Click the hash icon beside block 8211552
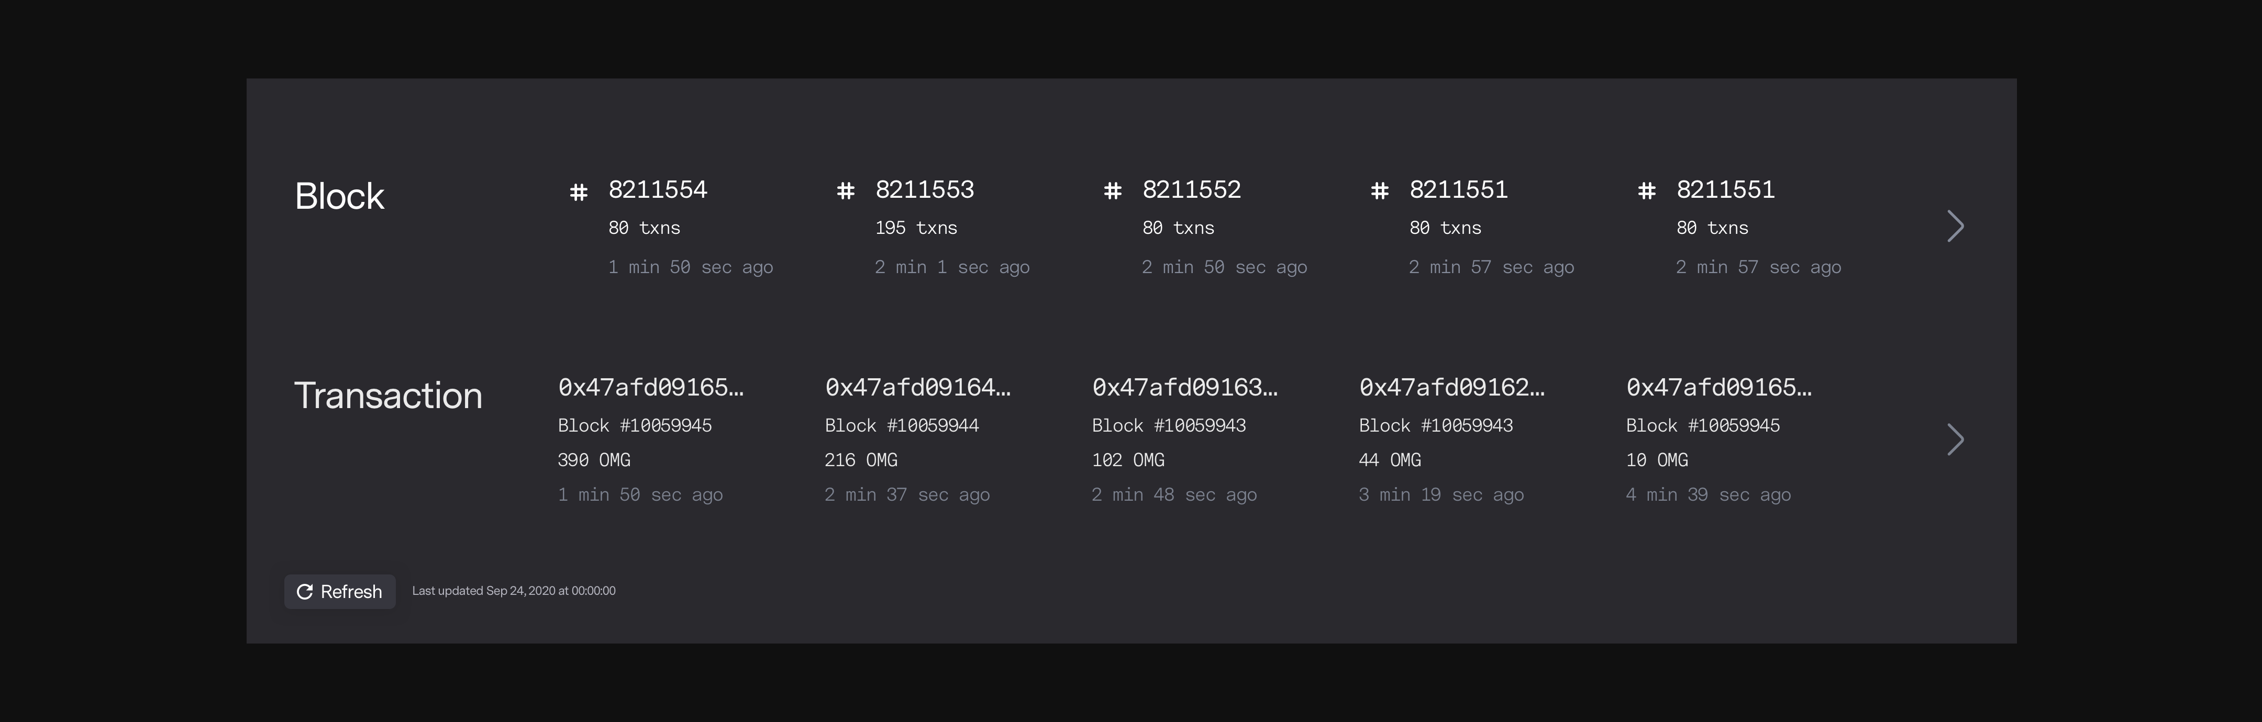This screenshot has width=2262, height=722. (x=1114, y=190)
